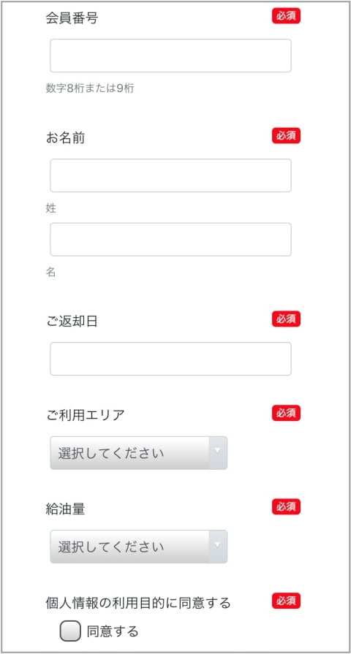The width and height of the screenshot is (351, 654).
Task: Click the 数字8桁または9桁 hint text
Action: coord(90,88)
